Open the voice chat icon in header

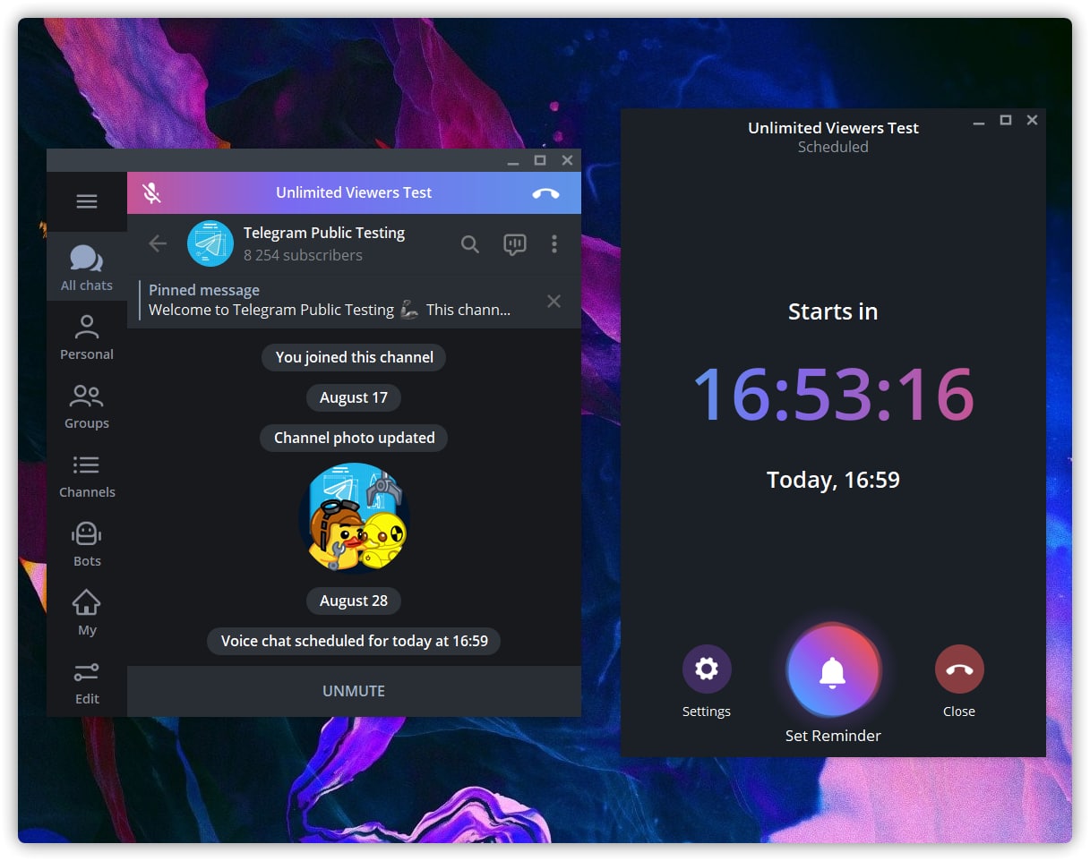point(514,244)
